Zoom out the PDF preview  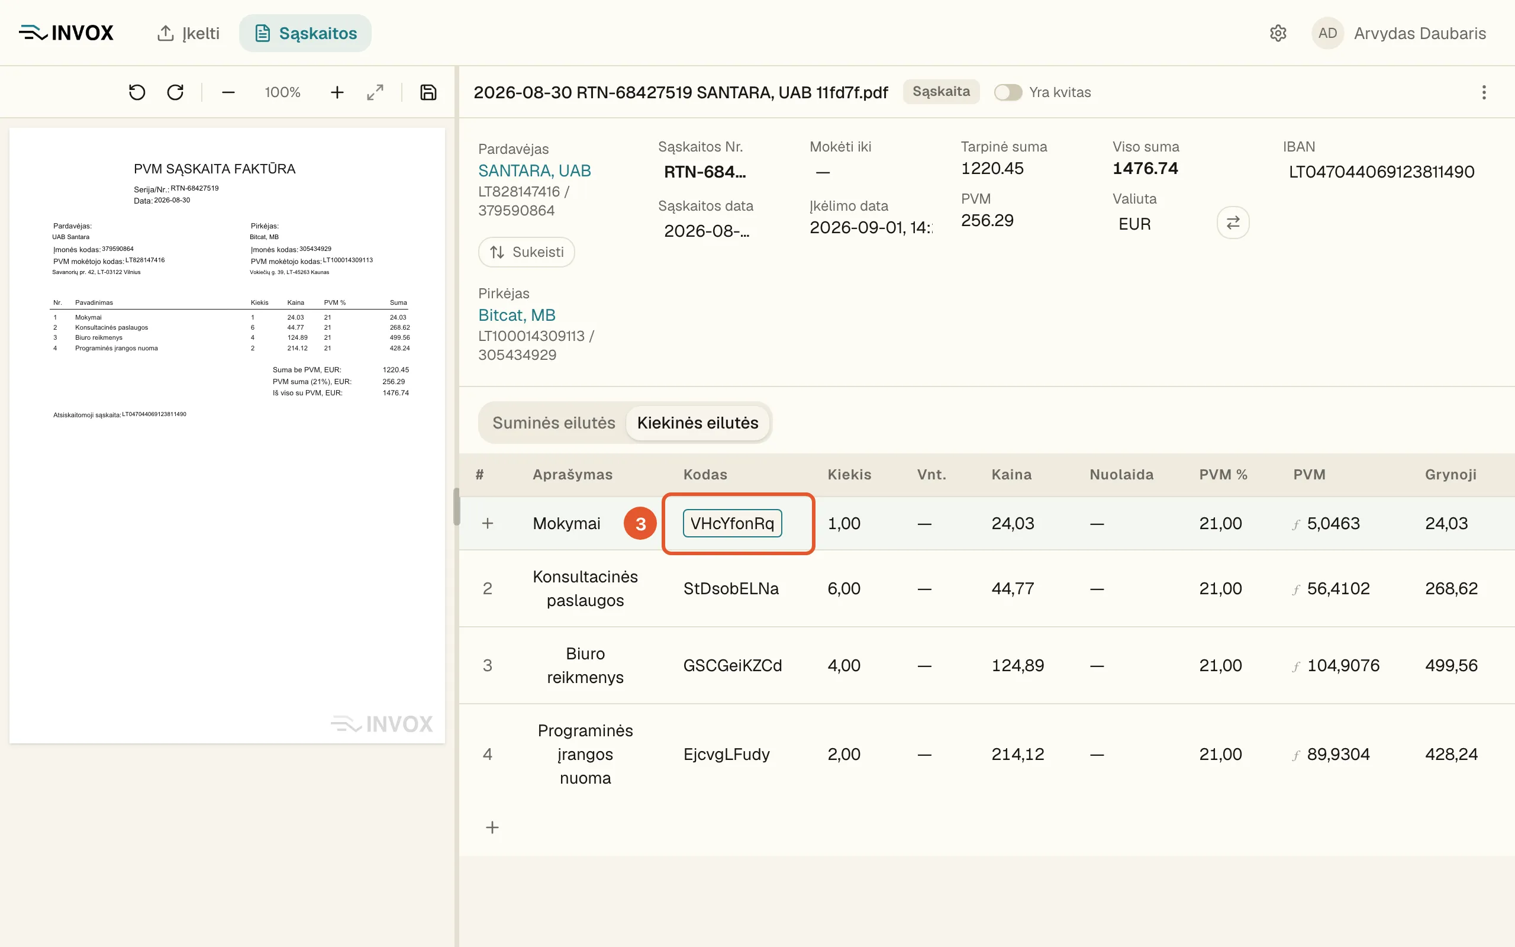[228, 92]
